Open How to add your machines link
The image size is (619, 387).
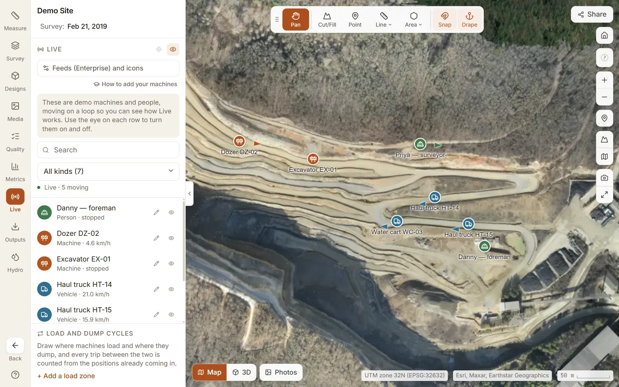pos(135,84)
